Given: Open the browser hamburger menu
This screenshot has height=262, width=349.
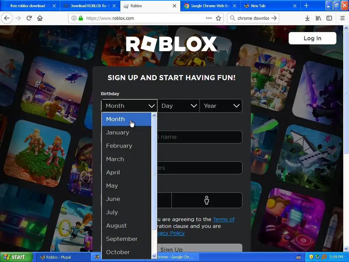Looking at the screenshot, I should coord(343,18).
